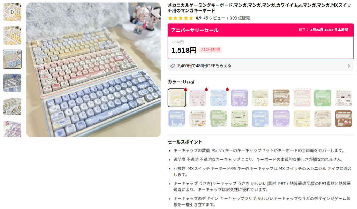Viewport: 357px width, 209px height.
Task: Select the three-keyboards thumbnail currently highlighted
Action: (12, 59)
